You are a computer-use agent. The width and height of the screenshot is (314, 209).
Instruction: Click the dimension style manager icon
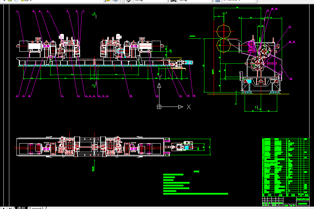click(x=173, y=1)
